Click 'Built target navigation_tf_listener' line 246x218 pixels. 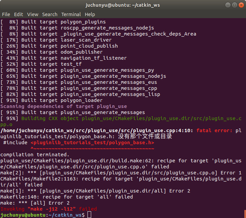tap(64, 58)
